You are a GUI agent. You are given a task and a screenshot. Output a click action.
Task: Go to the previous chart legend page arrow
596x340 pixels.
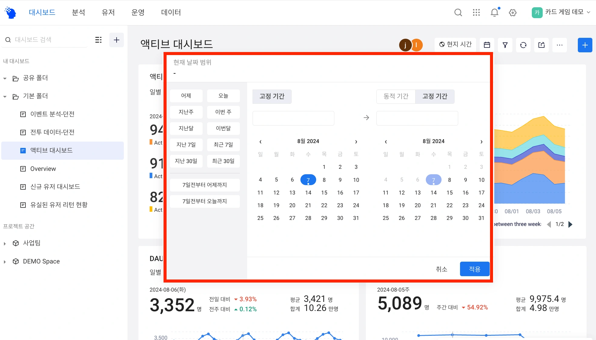pos(549,224)
